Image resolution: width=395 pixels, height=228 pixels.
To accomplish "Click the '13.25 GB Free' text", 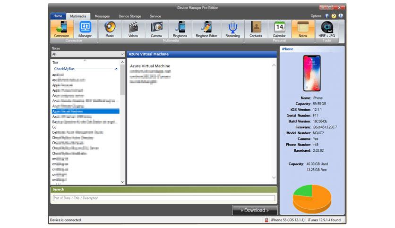I will click(x=317, y=170).
